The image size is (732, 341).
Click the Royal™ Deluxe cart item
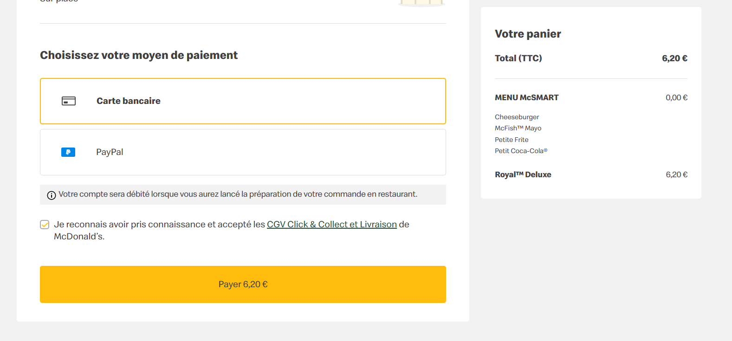point(523,174)
